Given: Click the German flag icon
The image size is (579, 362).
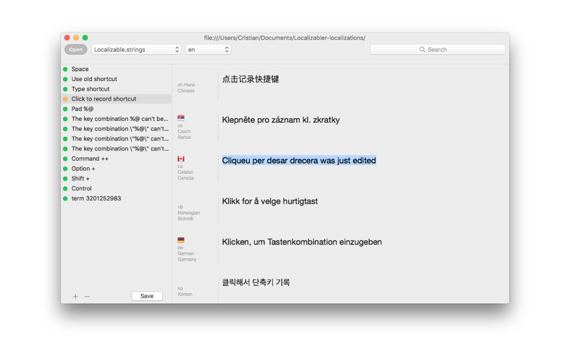Looking at the screenshot, I should [x=181, y=240].
